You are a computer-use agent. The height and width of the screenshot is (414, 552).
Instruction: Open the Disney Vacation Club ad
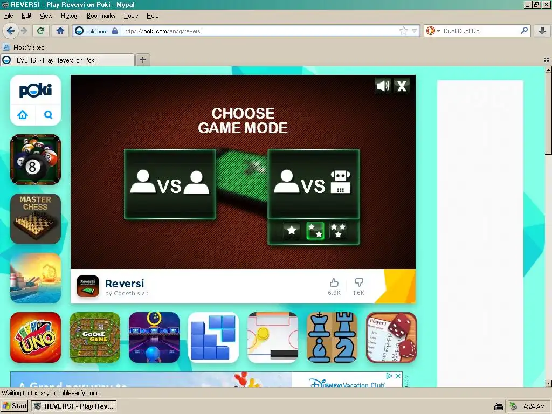coord(206,380)
